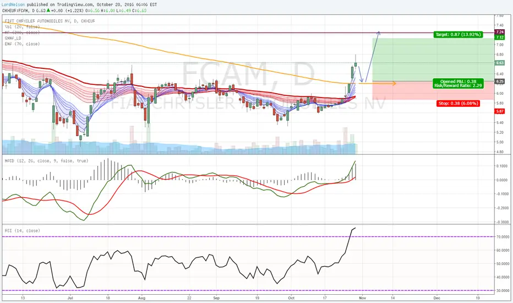Click the Nov label on the time axis

click(362, 298)
